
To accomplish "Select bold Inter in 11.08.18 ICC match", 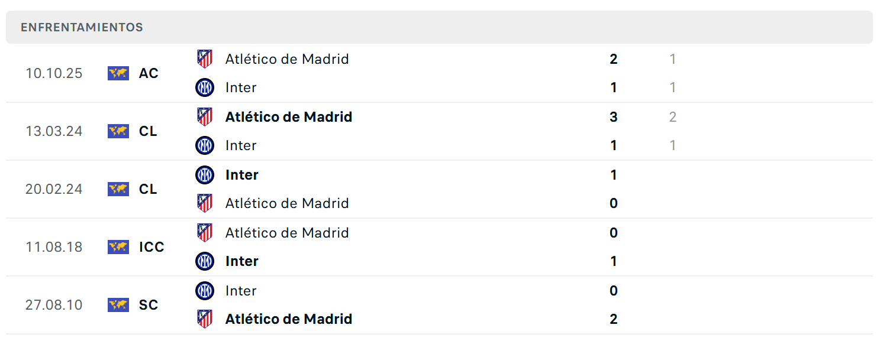I will (x=242, y=261).
